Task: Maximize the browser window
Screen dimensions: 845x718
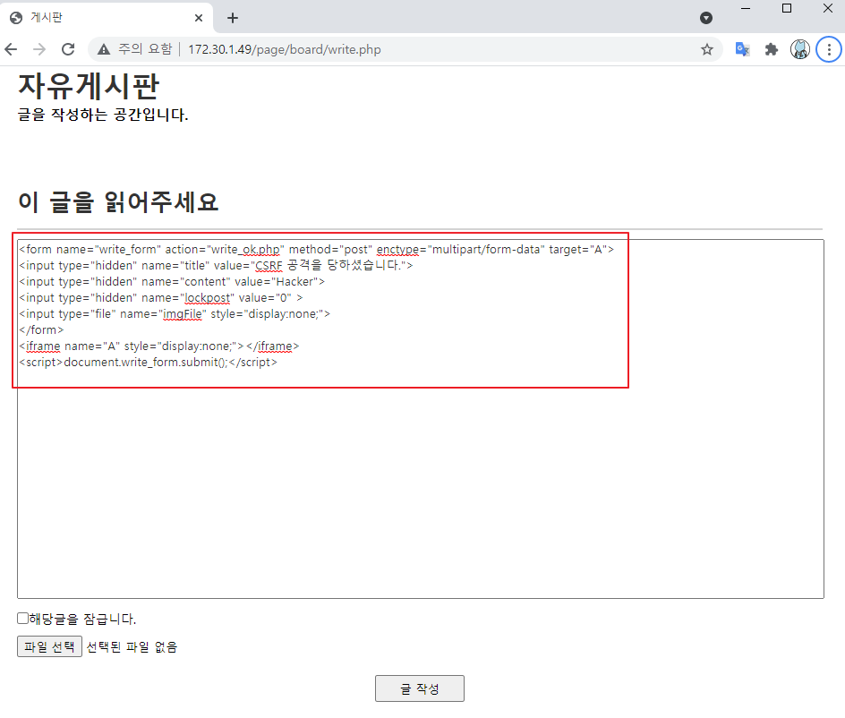Action: pos(787,9)
